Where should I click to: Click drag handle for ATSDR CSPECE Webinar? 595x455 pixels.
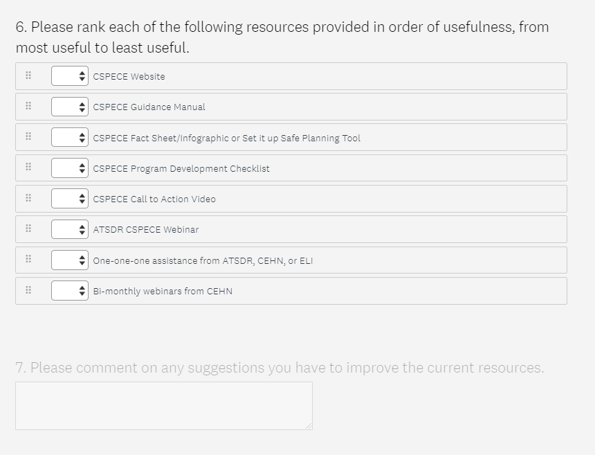(x=28, y=229)
